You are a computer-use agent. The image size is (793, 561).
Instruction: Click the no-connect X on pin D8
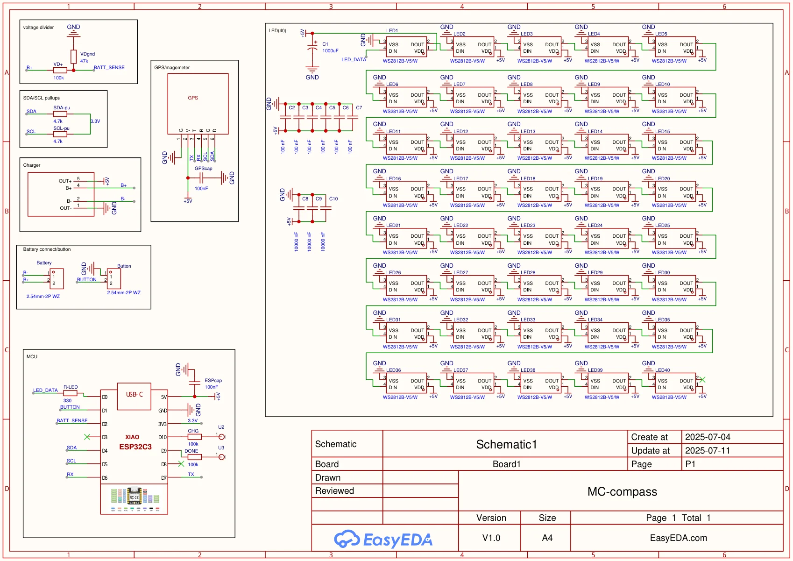click(181, 464)
